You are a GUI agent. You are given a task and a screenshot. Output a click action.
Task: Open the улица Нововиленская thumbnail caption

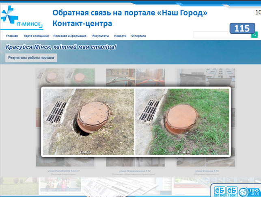tap(136, 171)
